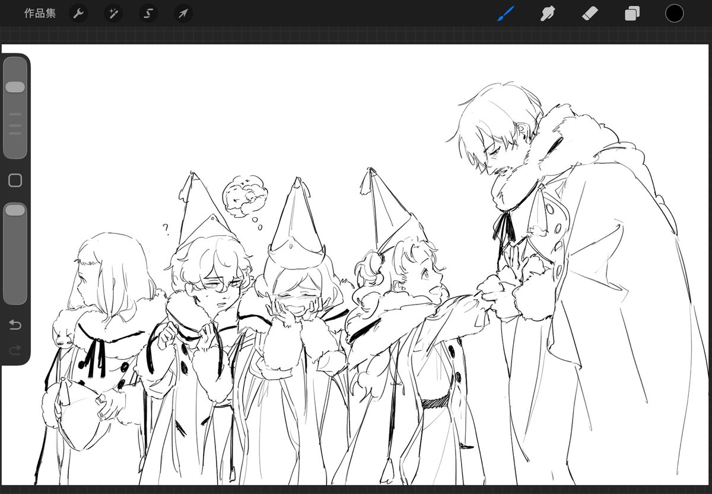Select the Eraser tool
The height and width of the screenshot is (494, 712).
[x=590, y=13]
